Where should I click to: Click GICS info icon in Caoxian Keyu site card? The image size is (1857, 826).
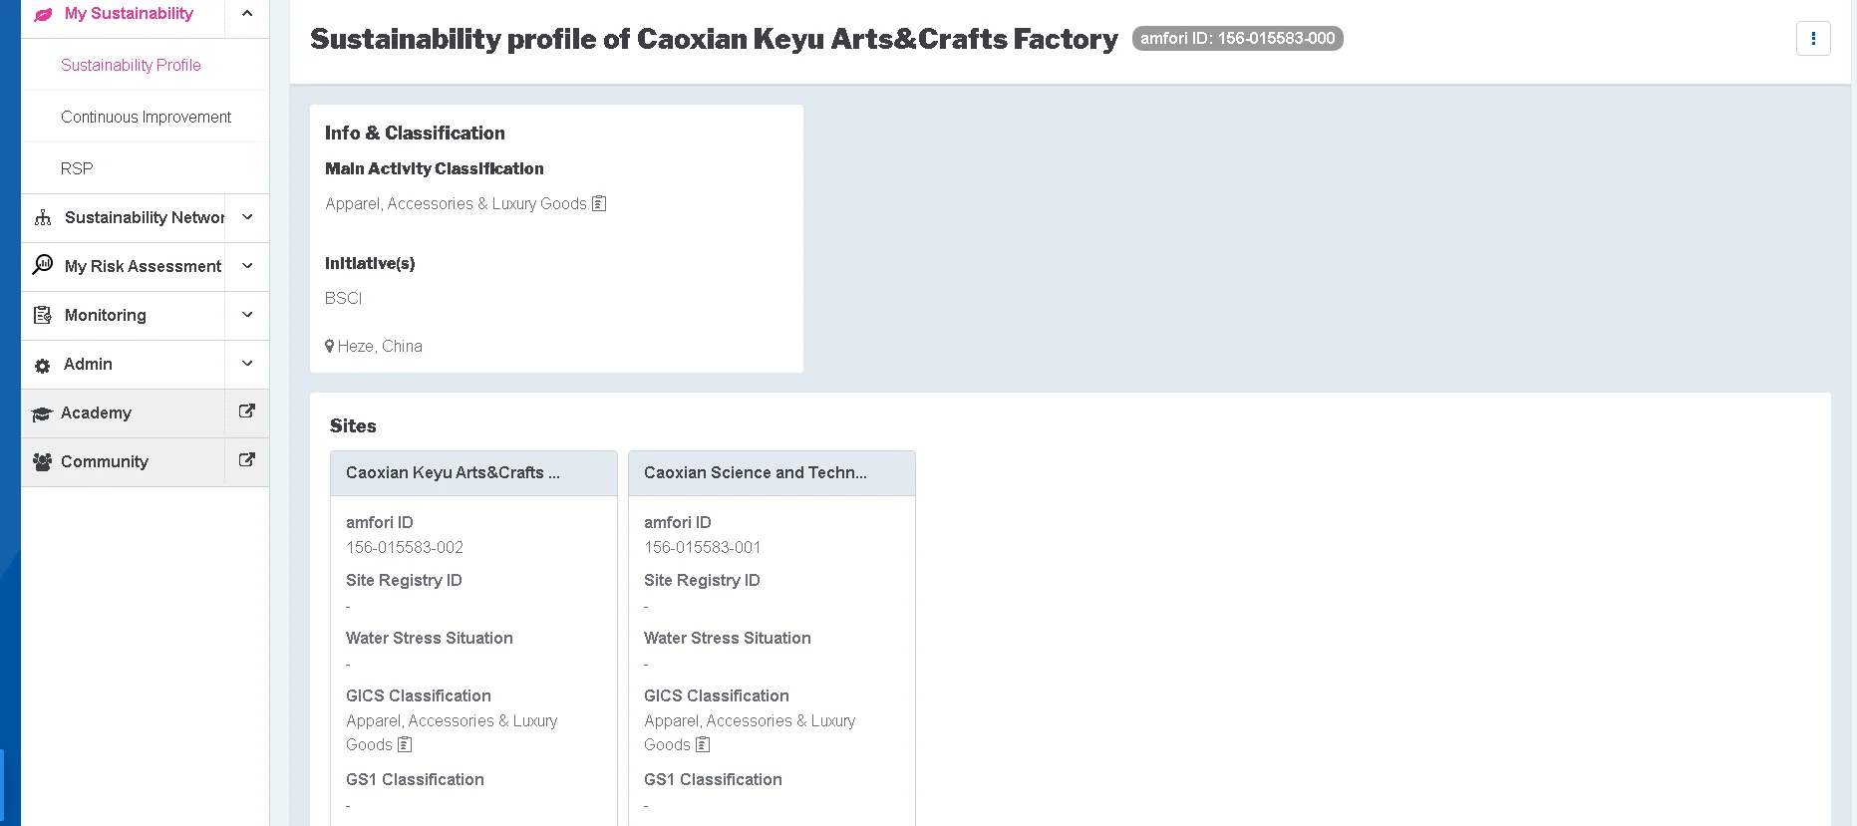pos(405,744)
